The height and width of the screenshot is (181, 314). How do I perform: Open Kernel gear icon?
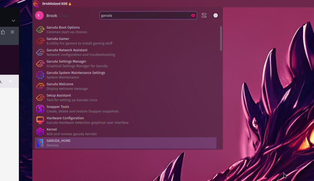[x=40, y=132]
